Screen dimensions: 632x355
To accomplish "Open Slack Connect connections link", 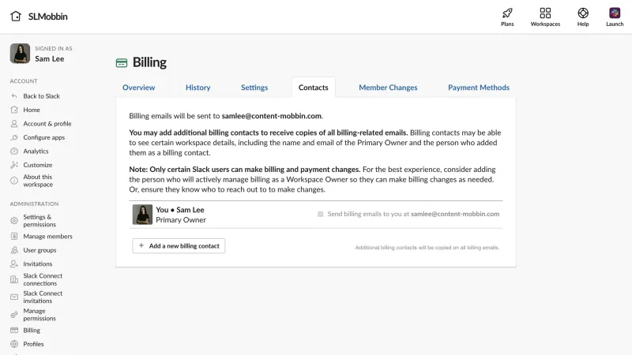I will 43,279.
